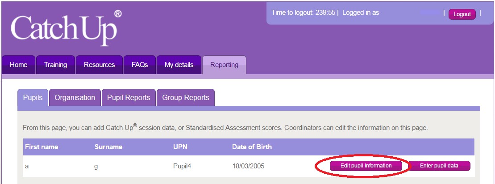This screenshot has height=184, width=495.
Task: Click the UPN value Pupil4
Action: pos(183,166)
